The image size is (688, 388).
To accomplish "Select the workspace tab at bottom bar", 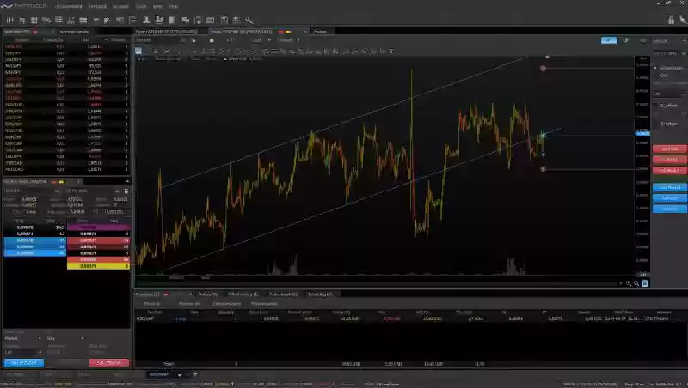I will point(159,374).
